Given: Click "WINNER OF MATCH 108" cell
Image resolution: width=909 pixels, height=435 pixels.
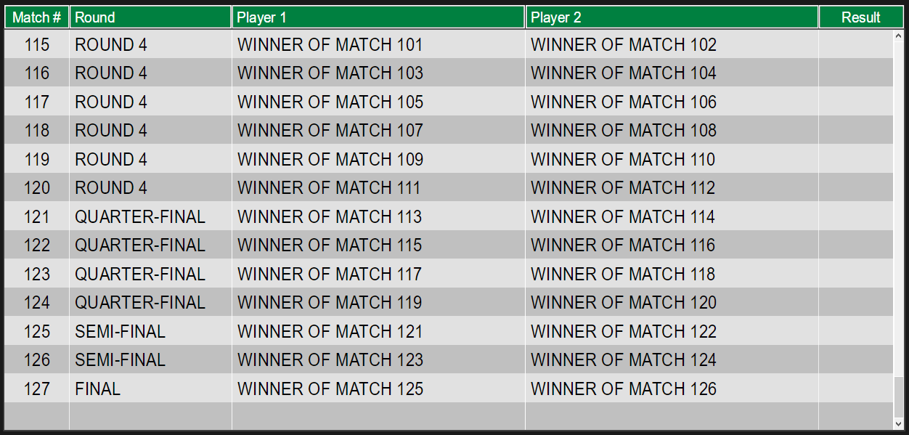Looking at the screenshot, I should (x=624, y=131).
